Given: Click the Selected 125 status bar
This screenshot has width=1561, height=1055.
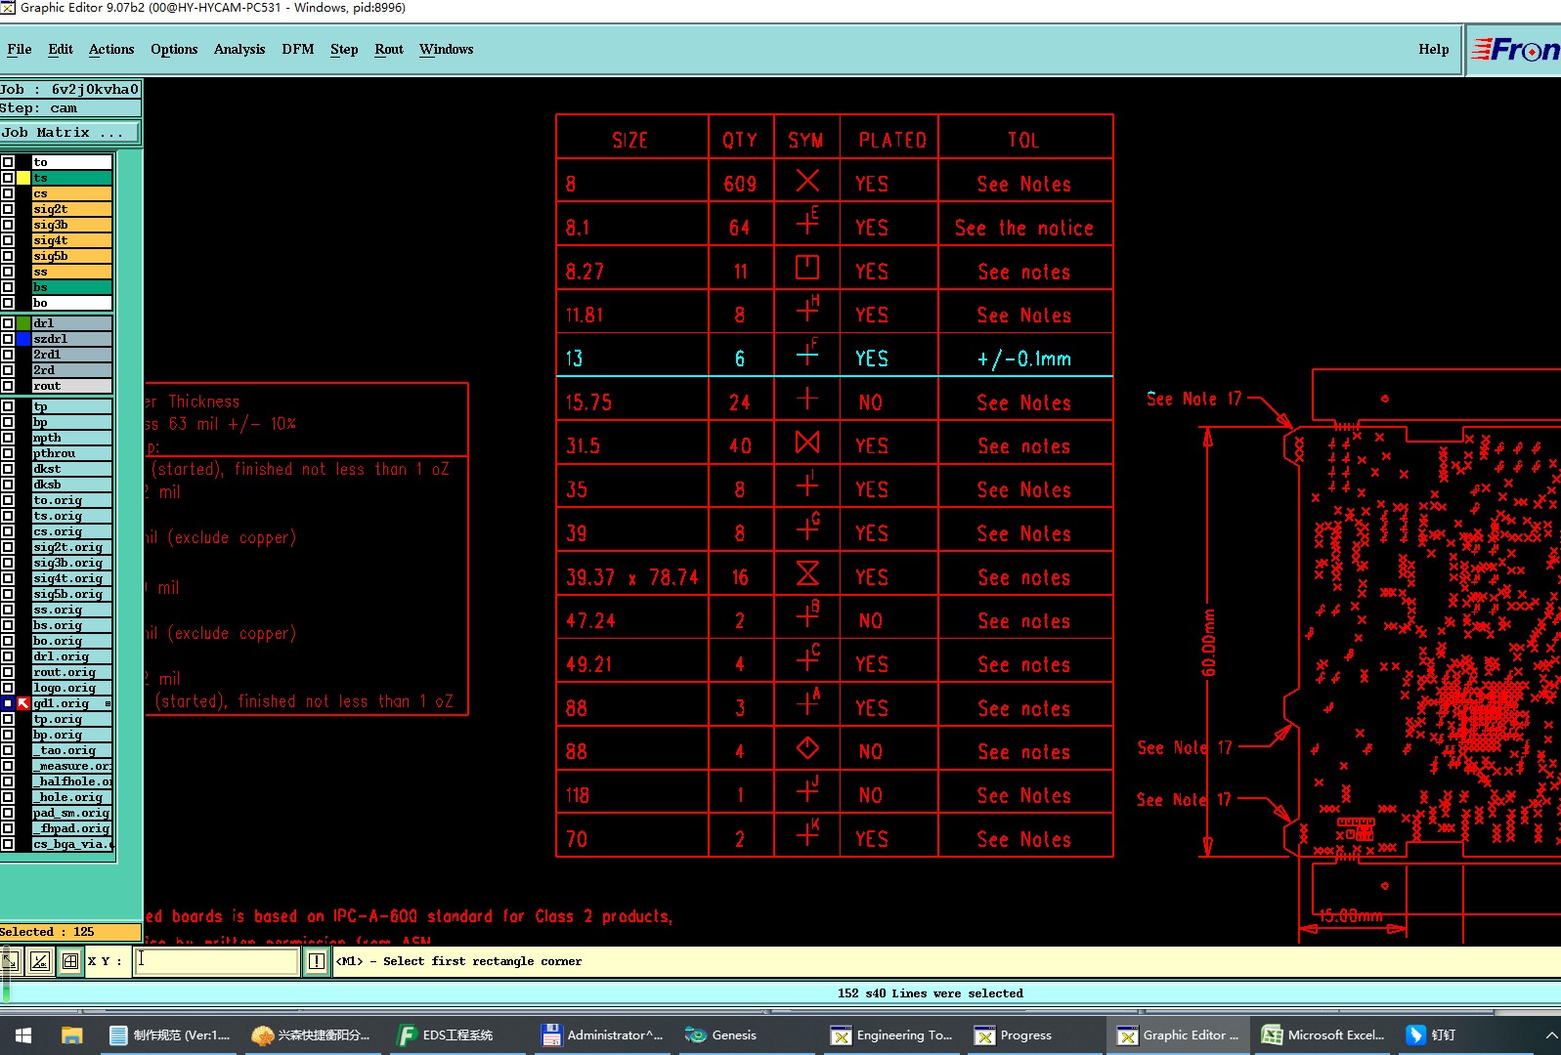Looking at the screenshot, I should 70,932.
